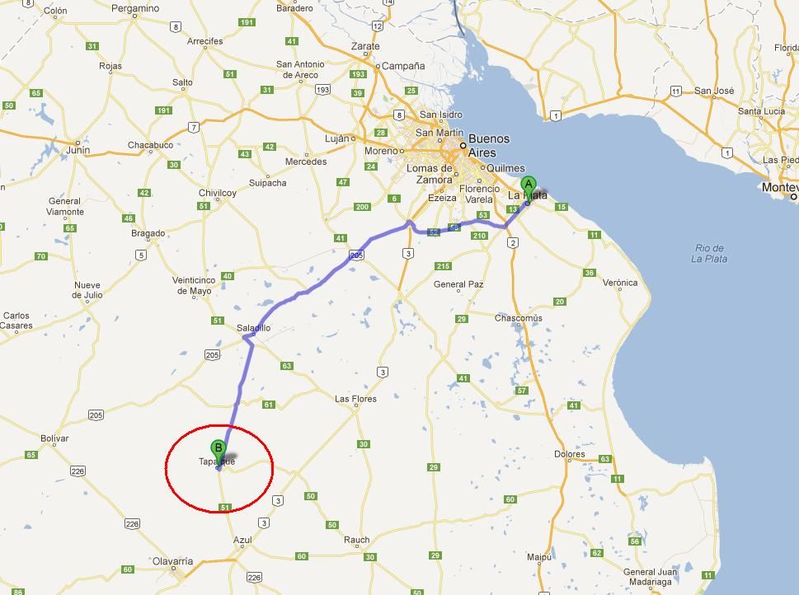Click the route 11 shield near San José

(675, 91)
